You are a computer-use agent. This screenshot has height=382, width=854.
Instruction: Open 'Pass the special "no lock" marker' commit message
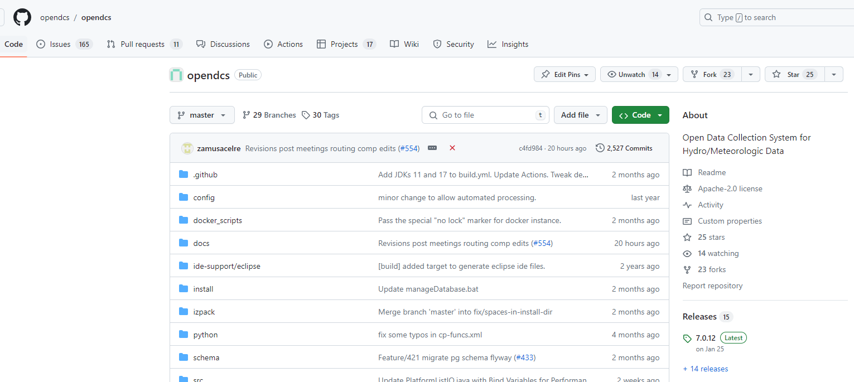tap(470, 220)
